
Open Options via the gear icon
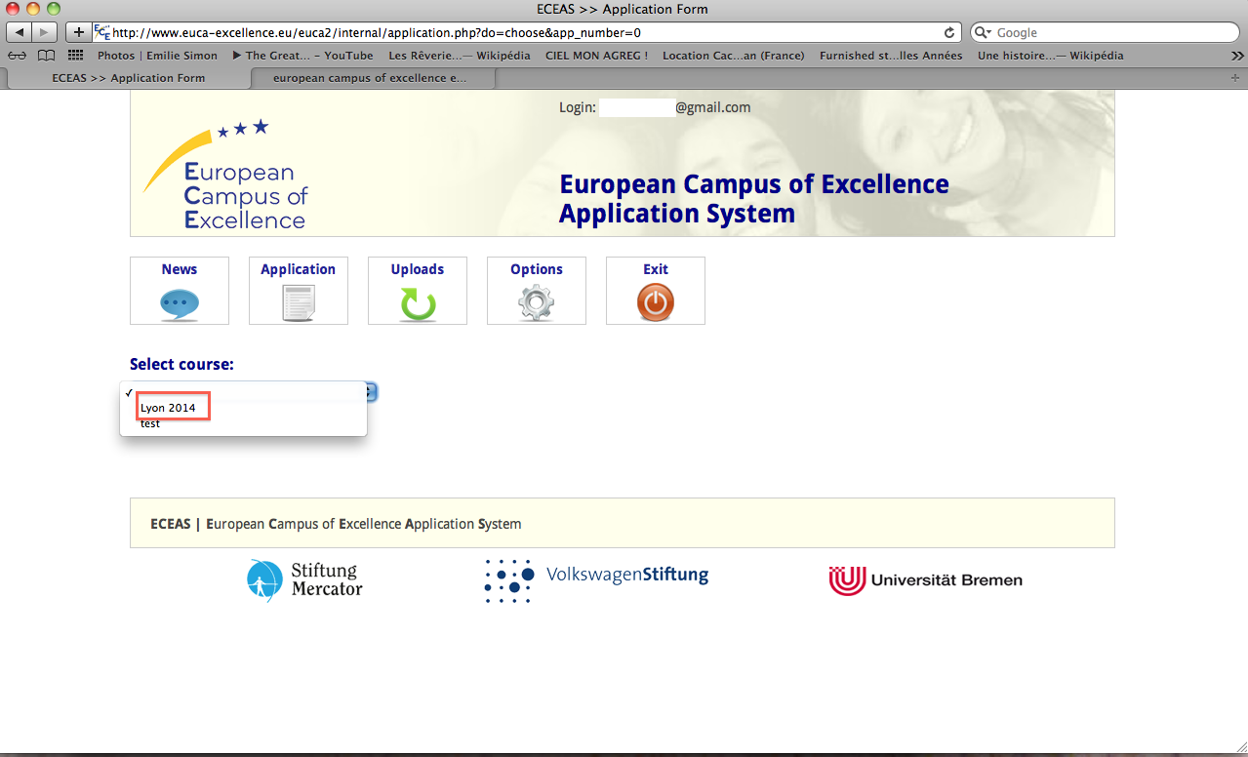tap(536, 304)
